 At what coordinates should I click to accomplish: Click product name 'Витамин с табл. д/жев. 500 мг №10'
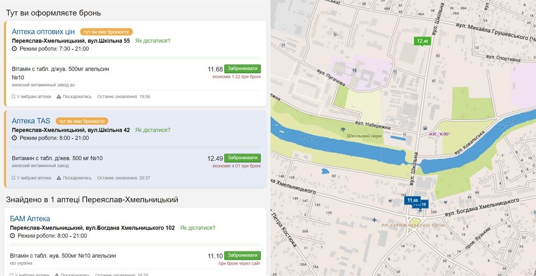pos(57,158)
